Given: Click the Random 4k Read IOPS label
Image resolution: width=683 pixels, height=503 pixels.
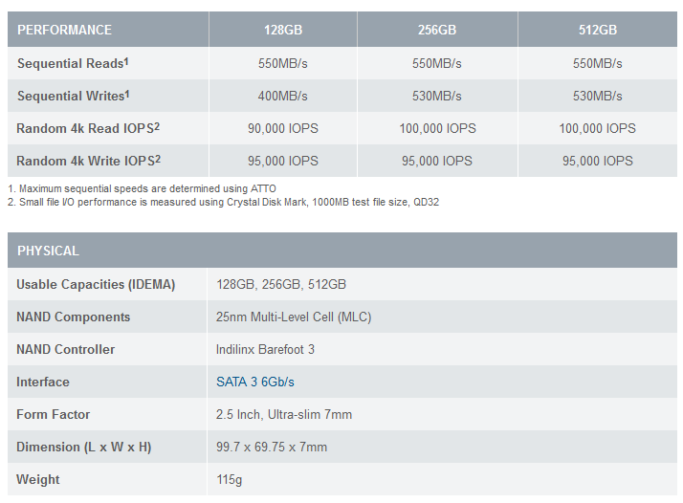Looking at the screenshot, I should click(x=88, y=128).
